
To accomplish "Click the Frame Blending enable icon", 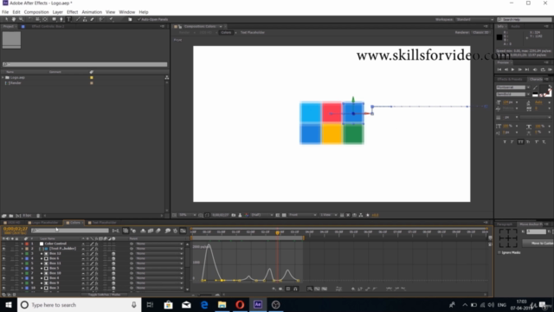I will tap(151, 231).
